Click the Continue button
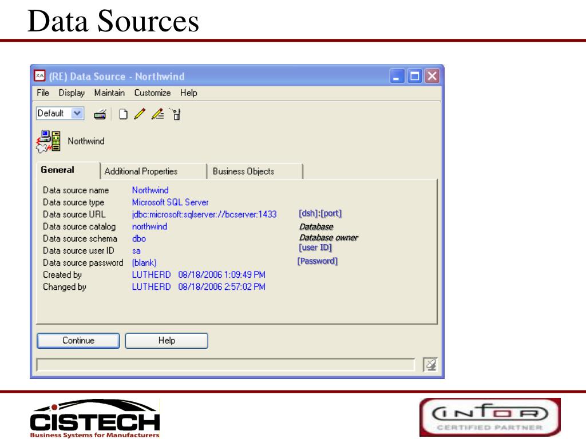 click(x=78, y=341)
